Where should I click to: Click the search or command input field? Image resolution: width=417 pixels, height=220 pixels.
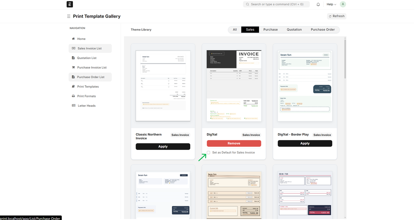[276, 4]
